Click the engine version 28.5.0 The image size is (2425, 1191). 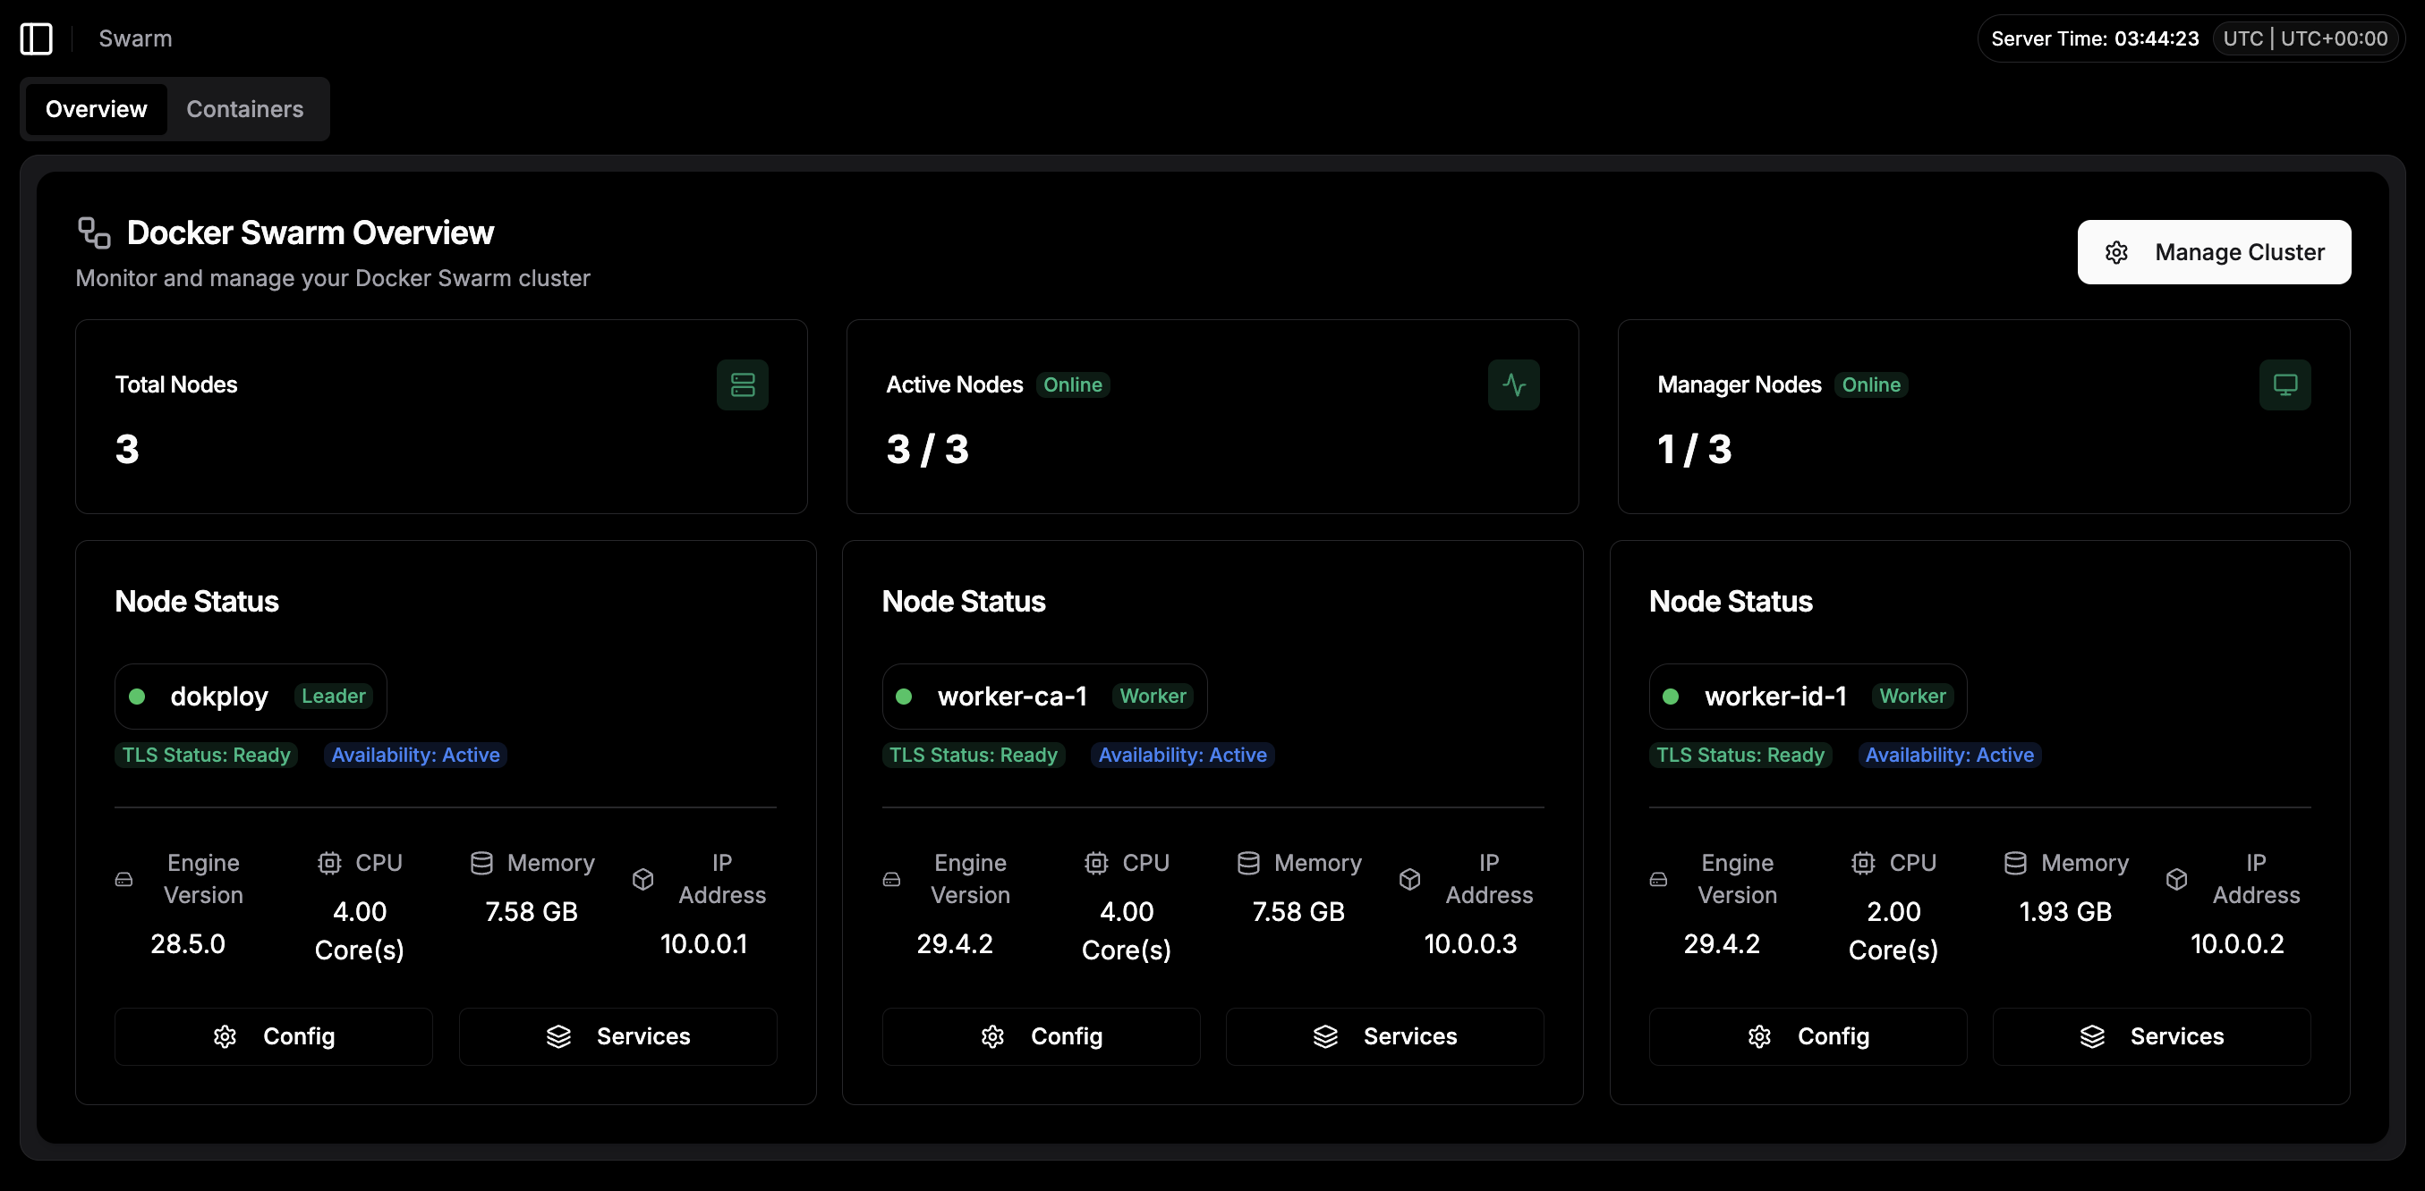pos(188,943)
